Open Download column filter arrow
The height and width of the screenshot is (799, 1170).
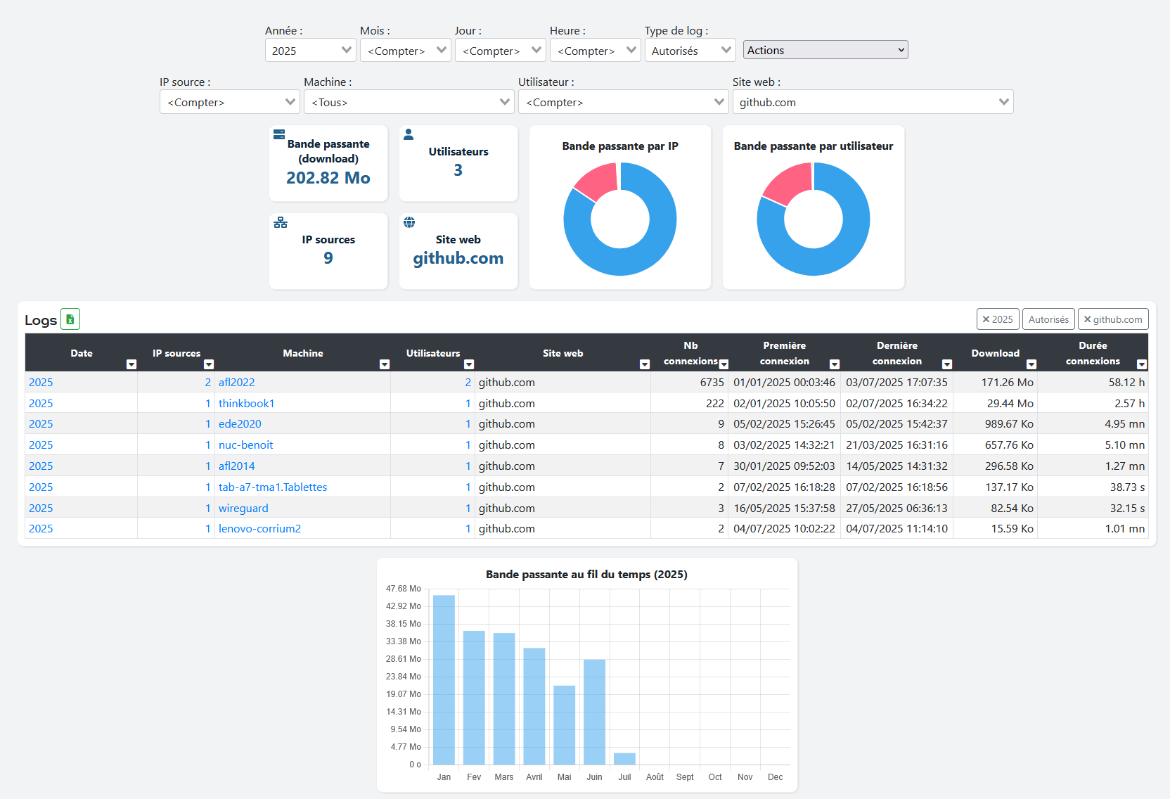[x=1031, y=364]
